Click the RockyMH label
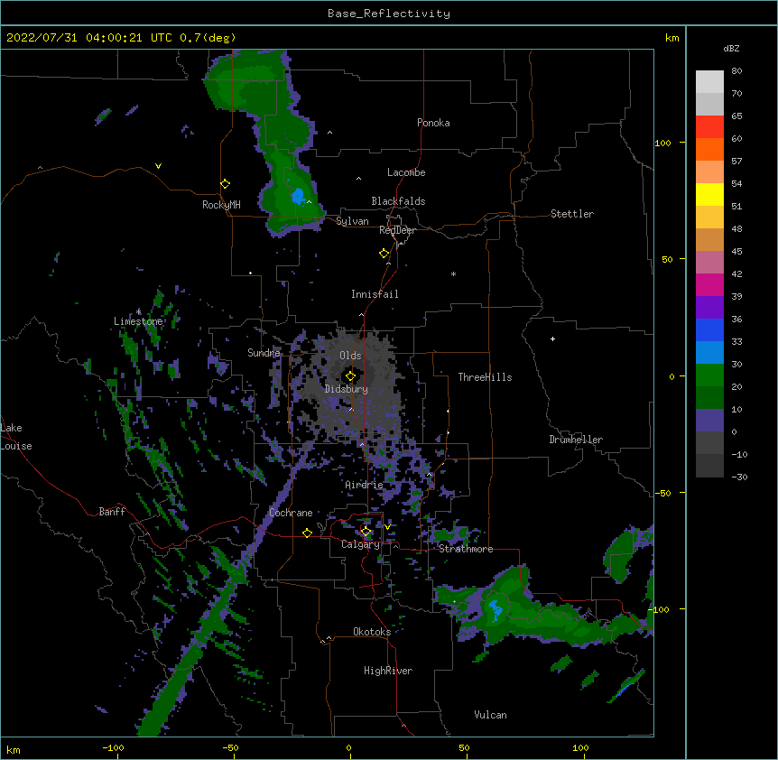The image size is (778, 760). [x=221, y=205]
